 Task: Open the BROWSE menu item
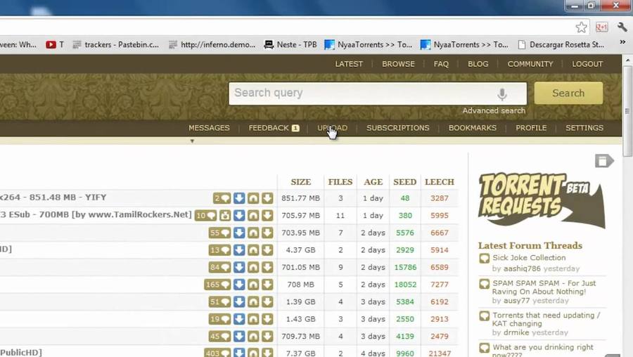point(398,64)
